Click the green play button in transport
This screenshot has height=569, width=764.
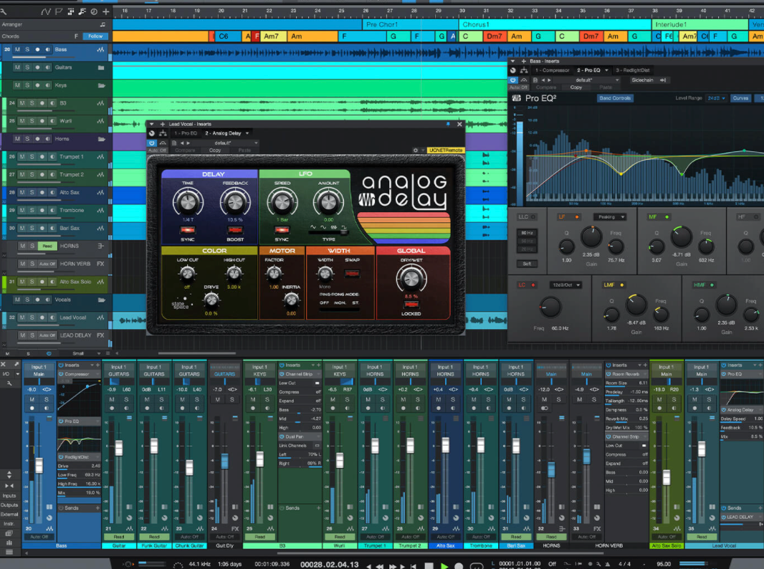tap(444, 565)
